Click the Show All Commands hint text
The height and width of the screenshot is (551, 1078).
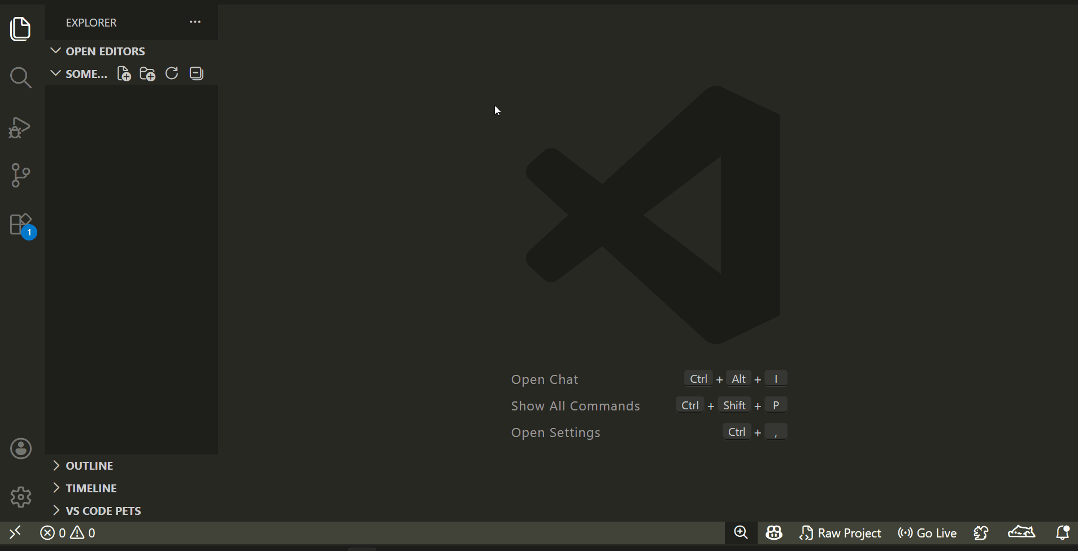pos(575,406)
